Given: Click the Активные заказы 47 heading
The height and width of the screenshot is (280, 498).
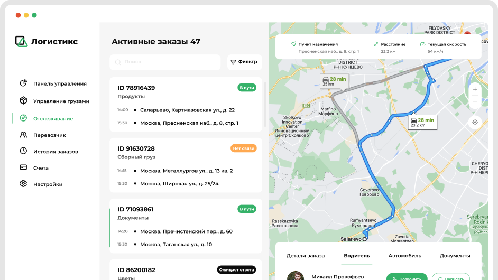Looking at the screenshot, I should click(156, 42).
